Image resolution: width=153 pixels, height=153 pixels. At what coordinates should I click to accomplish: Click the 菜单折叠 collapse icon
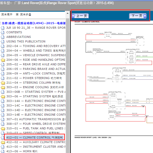(17, 14)
